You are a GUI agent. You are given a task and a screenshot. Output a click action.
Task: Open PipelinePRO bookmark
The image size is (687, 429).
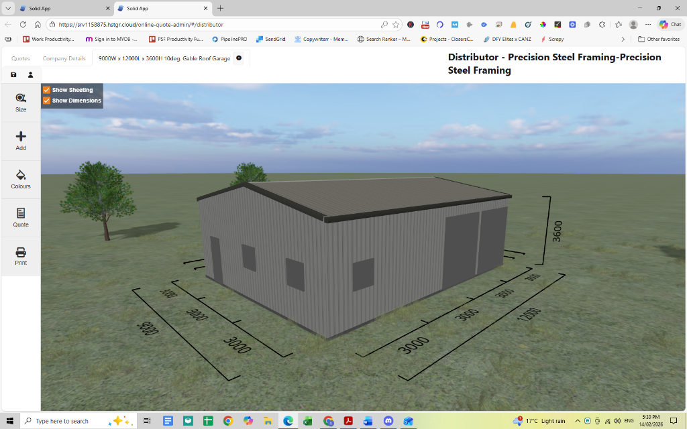pos(229,39)
